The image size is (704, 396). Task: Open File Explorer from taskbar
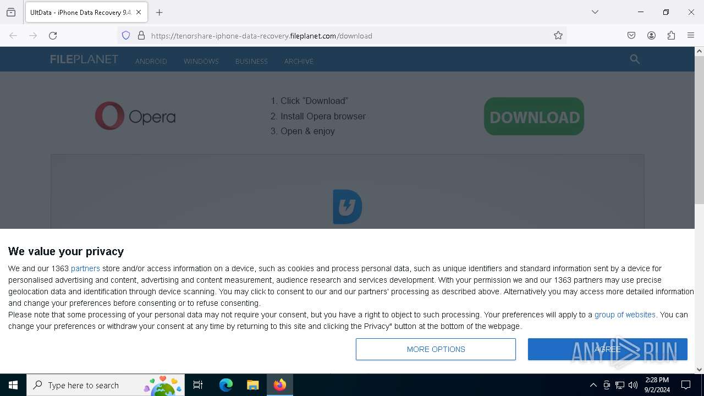pyautogui.click(x=252, y=385)
